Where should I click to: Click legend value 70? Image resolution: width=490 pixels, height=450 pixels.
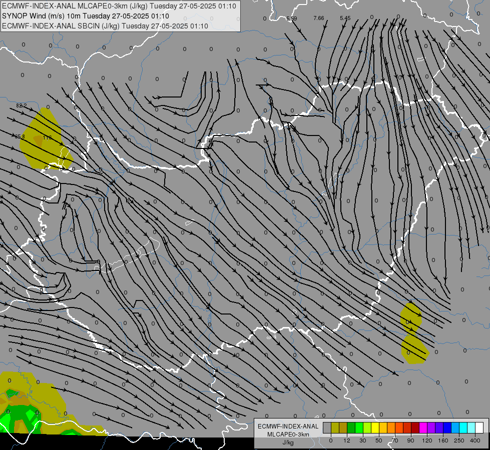coord(395,440)
